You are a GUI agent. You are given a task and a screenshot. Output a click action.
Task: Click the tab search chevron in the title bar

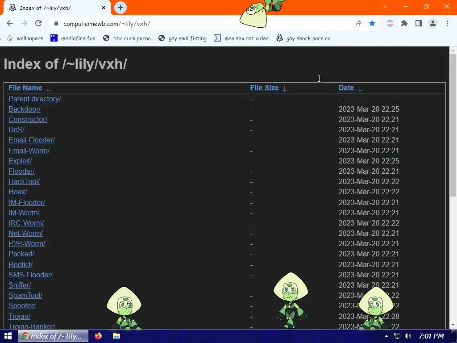pyautogui.click(x=385, y=6)
